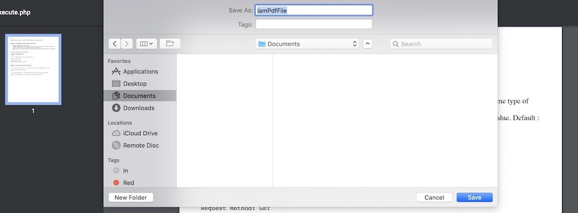Select Documents in the sidebar

[140, 96]
